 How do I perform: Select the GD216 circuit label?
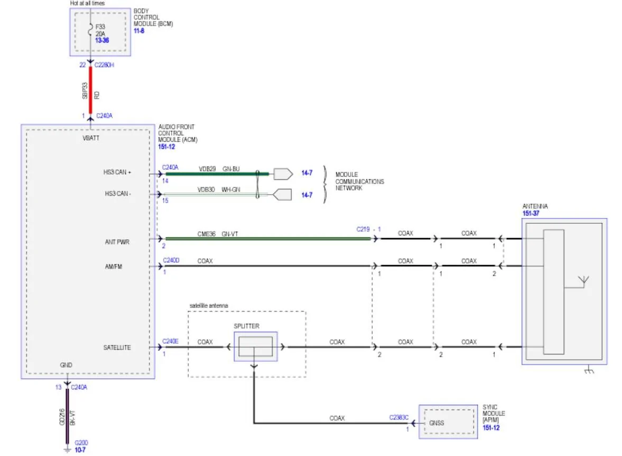coord(62,417)
